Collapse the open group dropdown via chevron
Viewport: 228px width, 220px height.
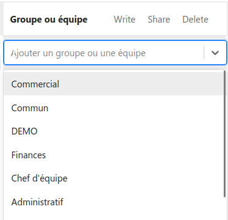pos(215,53)
